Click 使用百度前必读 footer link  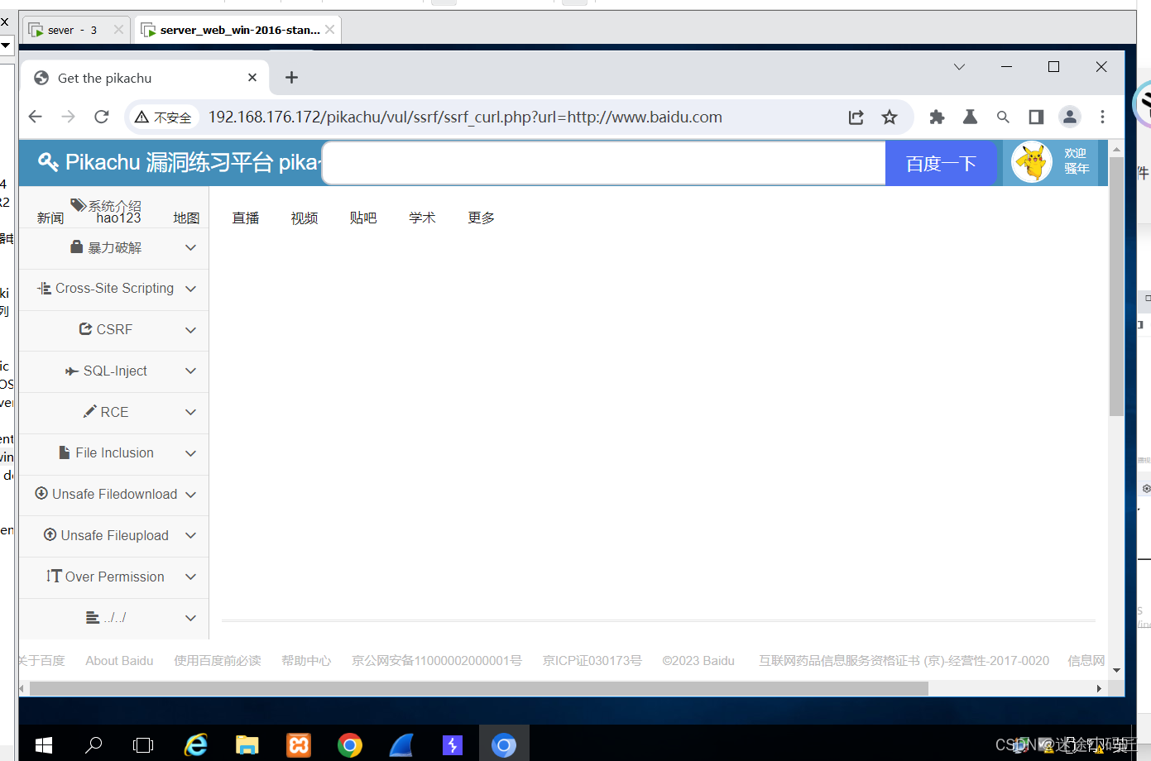pyautogui.click(x=218, y=661)
